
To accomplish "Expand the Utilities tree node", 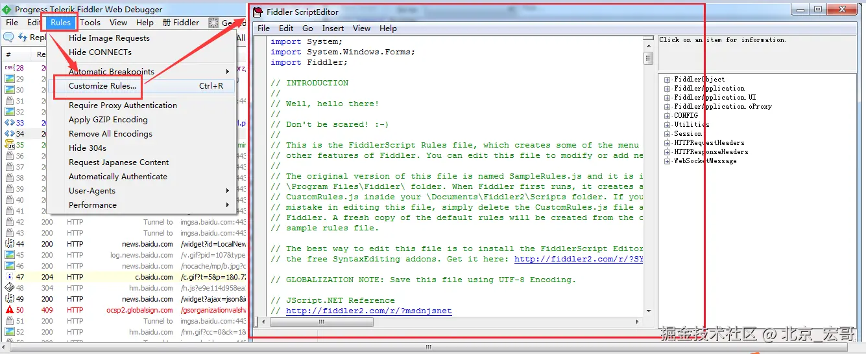I will [x=667, y=125].
